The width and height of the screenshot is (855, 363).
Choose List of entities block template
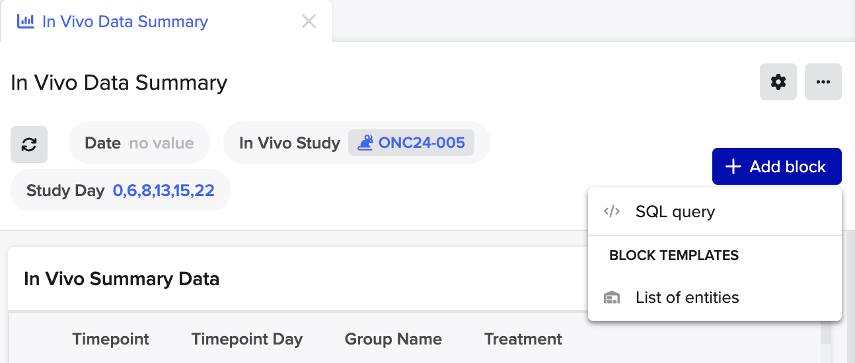(715, 298)
